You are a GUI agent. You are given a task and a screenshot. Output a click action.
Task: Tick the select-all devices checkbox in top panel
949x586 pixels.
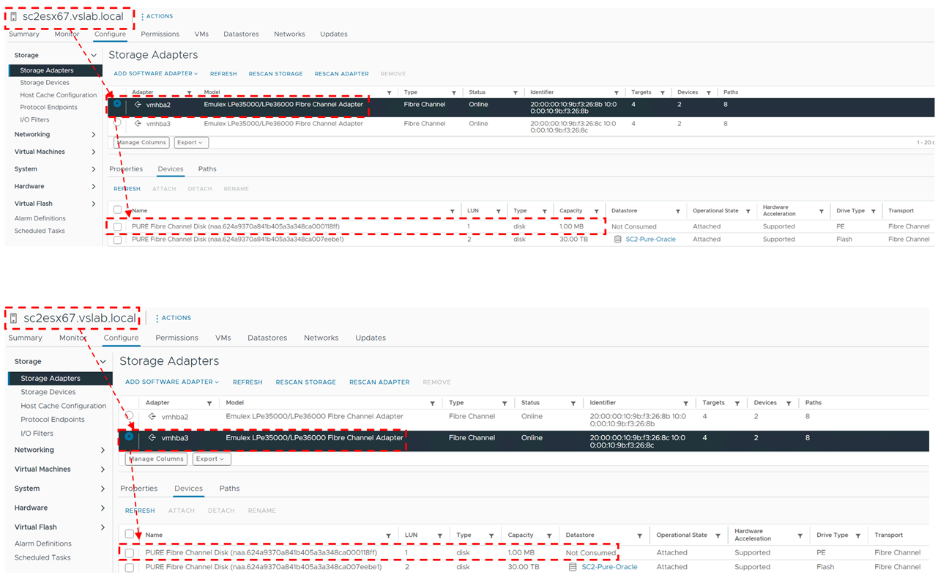click(x=117, y=210)
